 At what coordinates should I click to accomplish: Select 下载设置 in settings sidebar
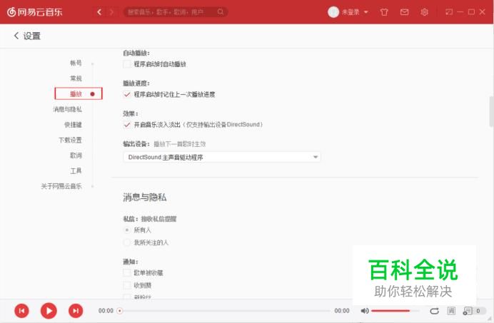click(x=70, y=140)
